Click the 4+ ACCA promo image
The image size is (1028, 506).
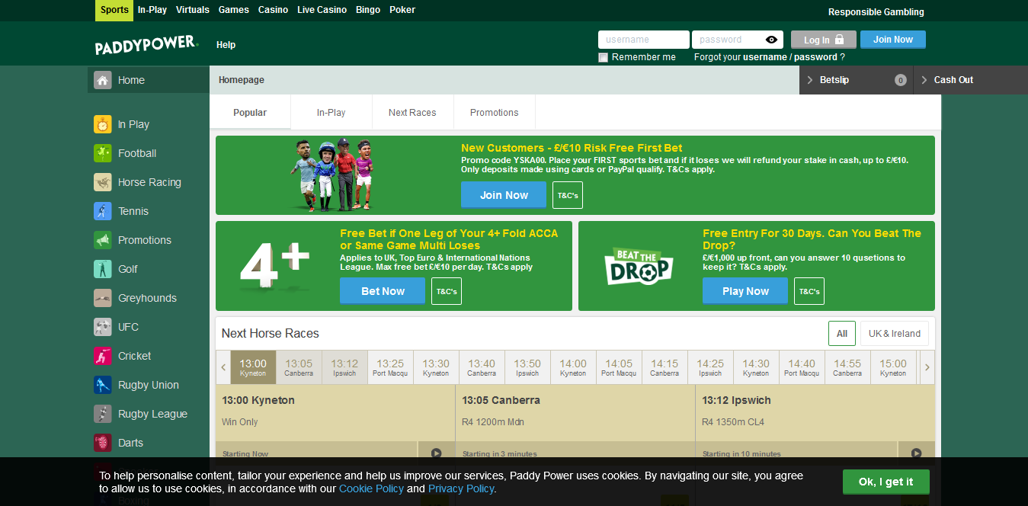tap(274, 267)
